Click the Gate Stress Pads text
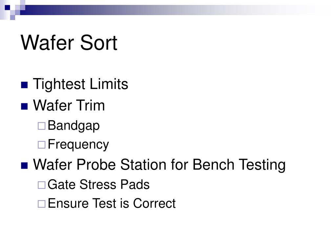Viewport: 336px width, 252px height. click(x=98, y=184)
